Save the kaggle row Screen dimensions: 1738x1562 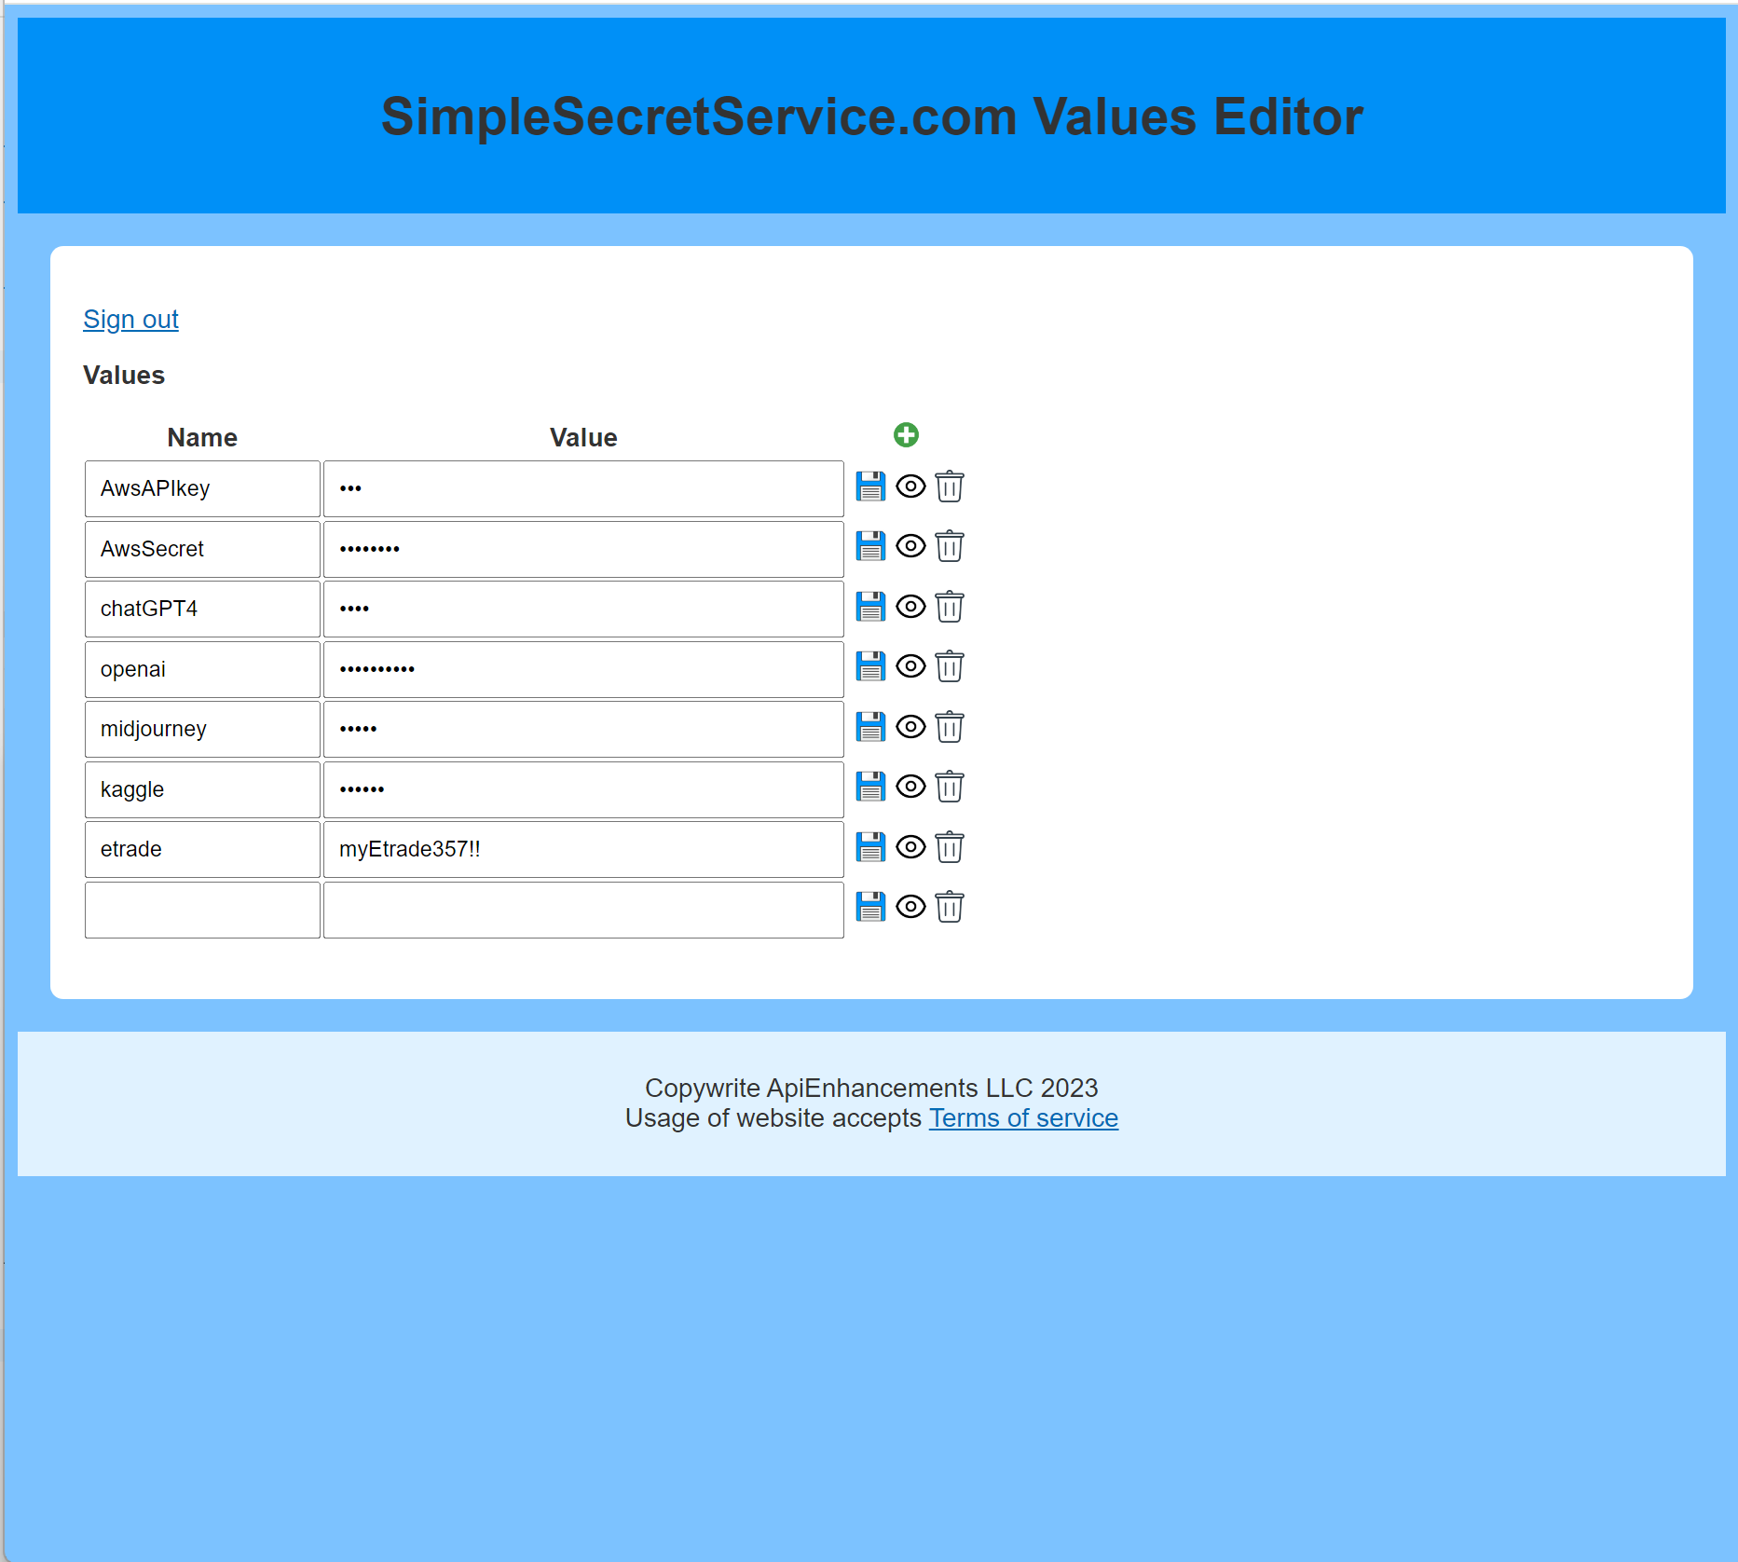point(870,787)
